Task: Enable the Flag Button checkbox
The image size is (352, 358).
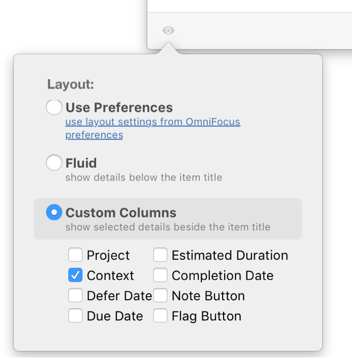Action: click(161, 316)
